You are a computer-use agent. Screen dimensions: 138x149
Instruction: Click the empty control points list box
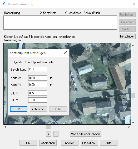coord(60,23)
